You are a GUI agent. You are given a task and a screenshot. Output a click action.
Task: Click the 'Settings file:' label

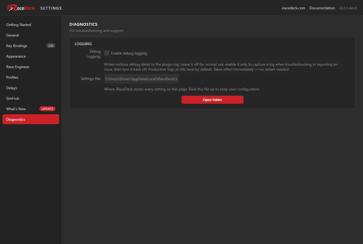[91, 79]
